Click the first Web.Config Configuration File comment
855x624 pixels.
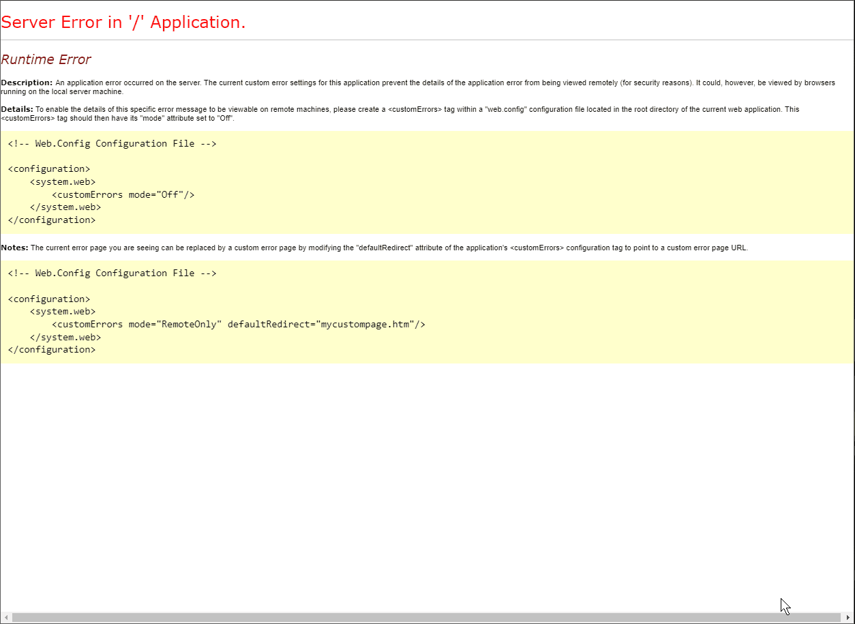coord(112,143)
